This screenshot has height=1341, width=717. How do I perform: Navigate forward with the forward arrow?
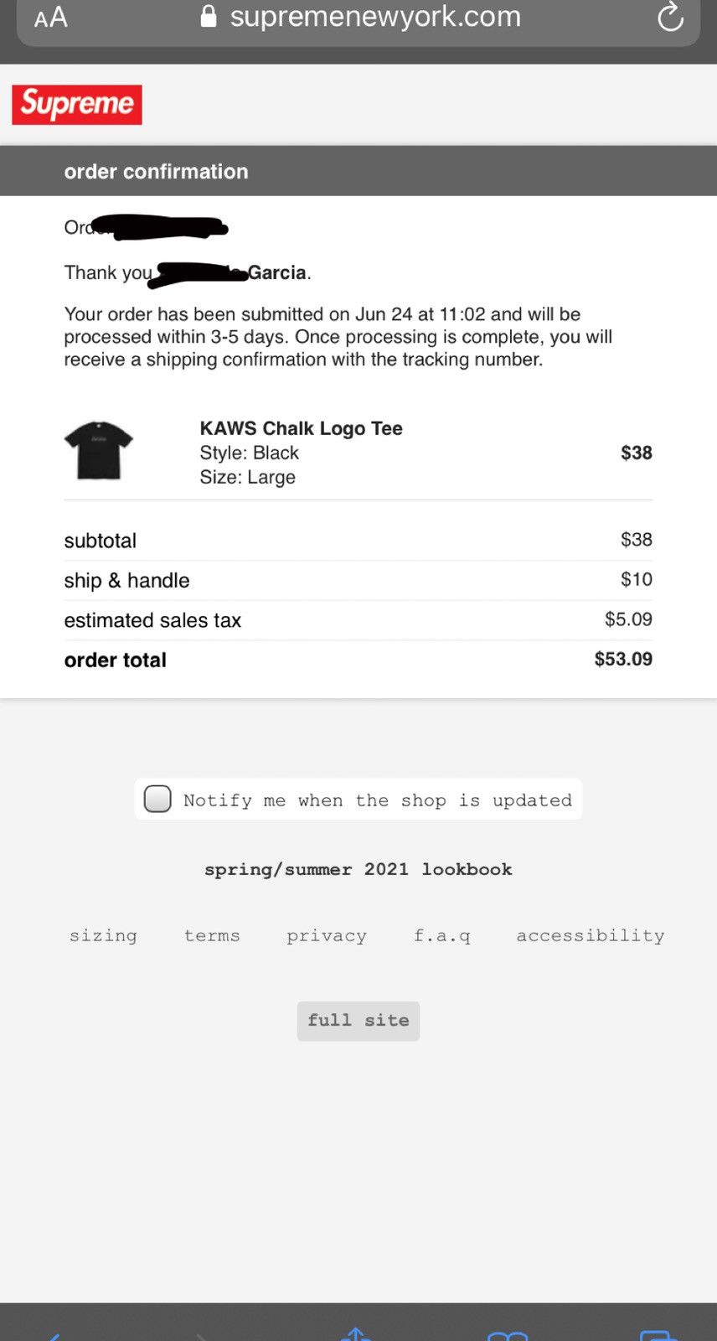[x=201, y=1335]
